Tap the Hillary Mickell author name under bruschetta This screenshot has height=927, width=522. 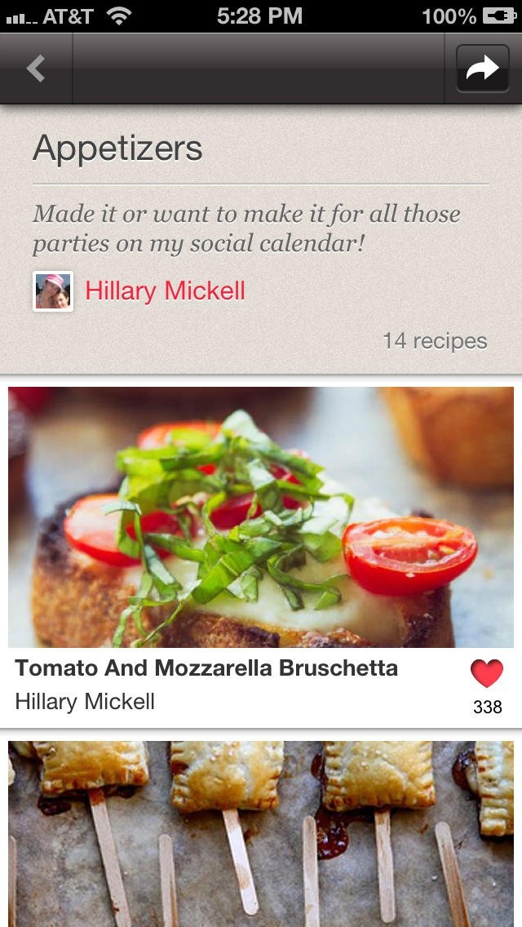point(85,702)
